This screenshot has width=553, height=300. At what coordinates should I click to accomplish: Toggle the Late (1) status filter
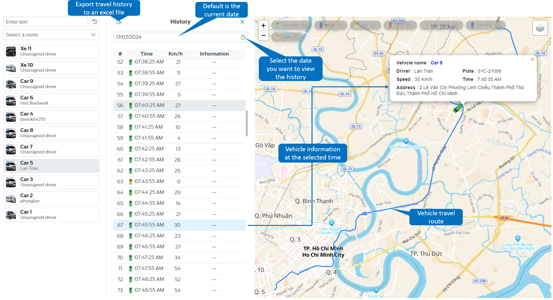click(x=287, y=37)
